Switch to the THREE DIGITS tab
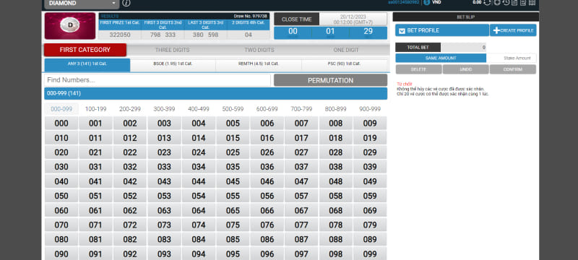The width and height of the screenshot is (578, 260). [172, 50]
